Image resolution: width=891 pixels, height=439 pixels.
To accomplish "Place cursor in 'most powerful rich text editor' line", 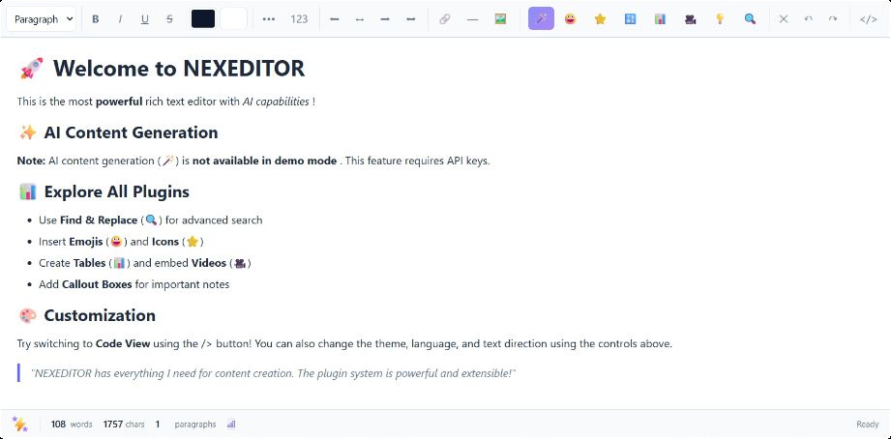I will (166, 102).
